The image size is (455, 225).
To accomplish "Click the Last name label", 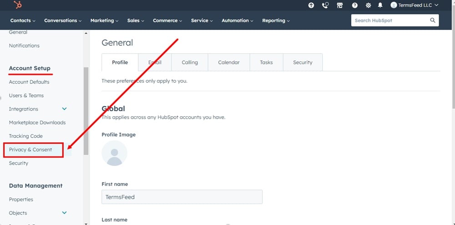I will (x=114, y=220).
